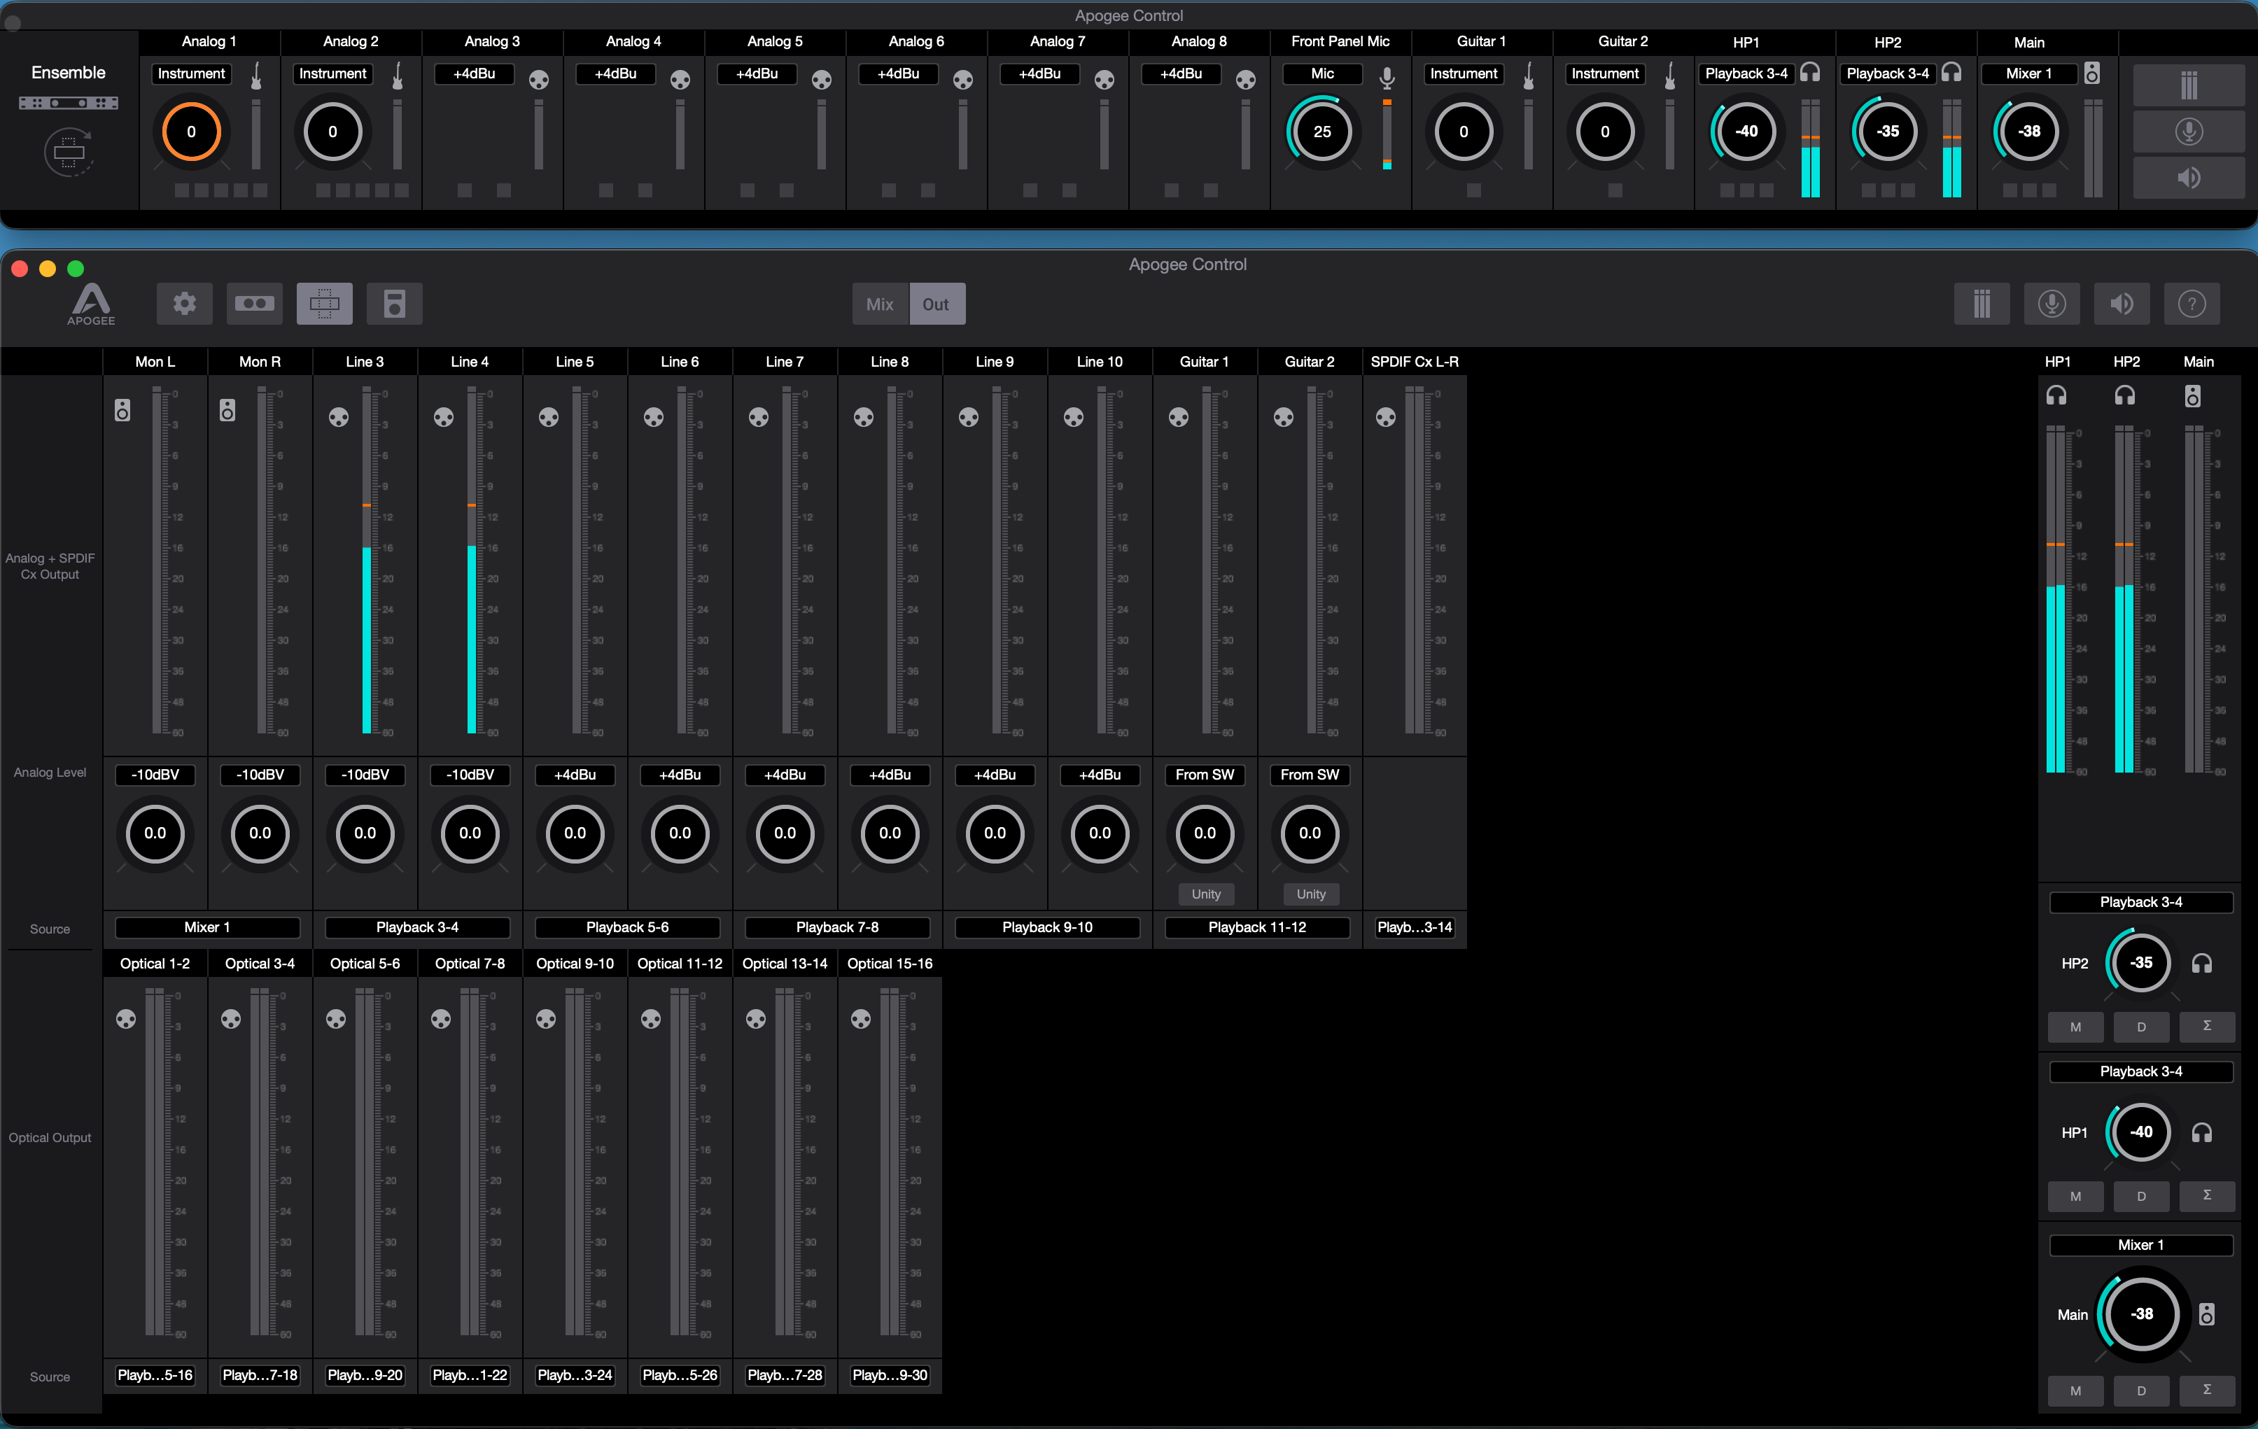Open the speaker routing toolbar icon
The image size is (2258, 1429).
coord(395,304)
